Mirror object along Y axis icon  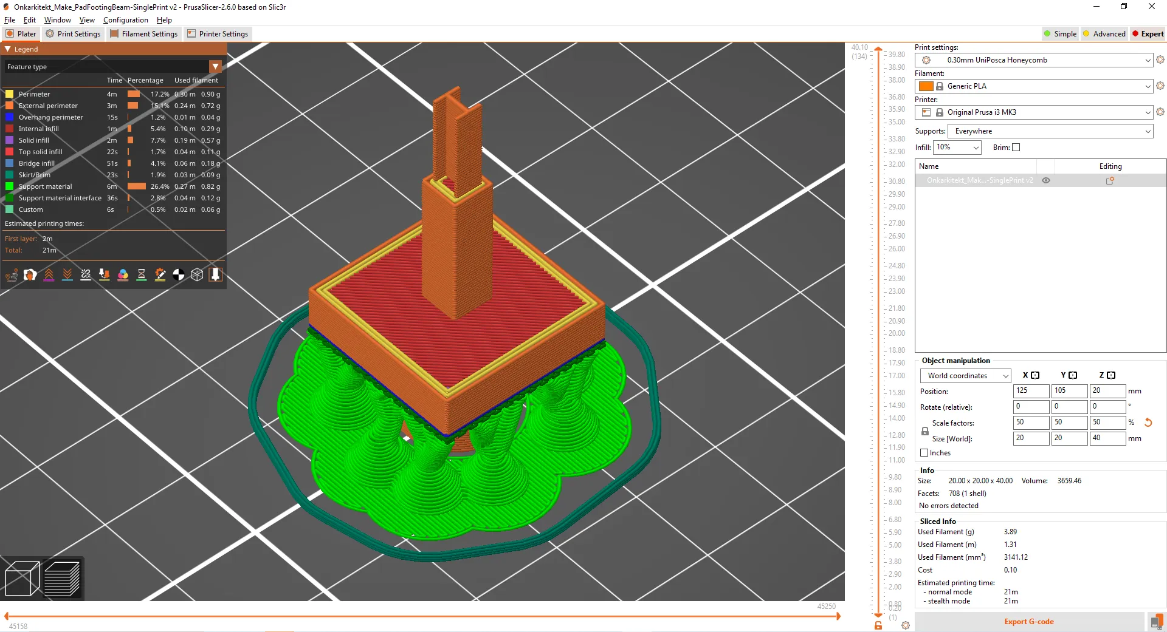pos(1073,375)
